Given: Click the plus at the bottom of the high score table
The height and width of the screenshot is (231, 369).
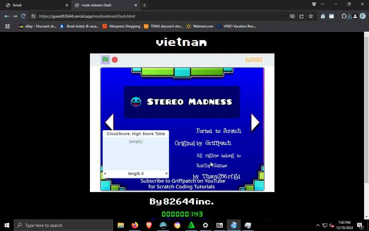Looking at the screenshot, I should point(105,174).
